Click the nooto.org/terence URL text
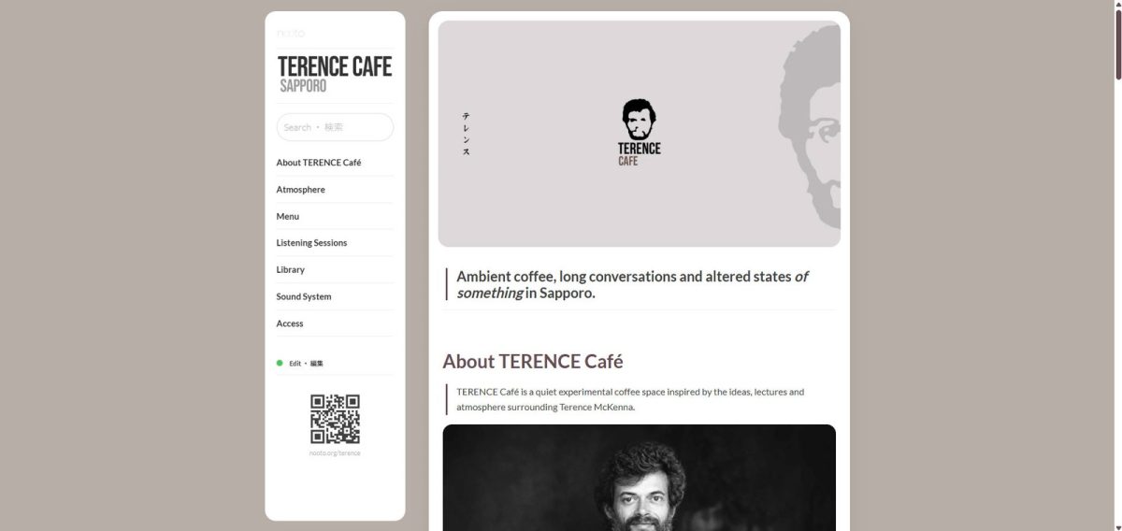This screenshot has height=531, width=1122. click(335, 452)
